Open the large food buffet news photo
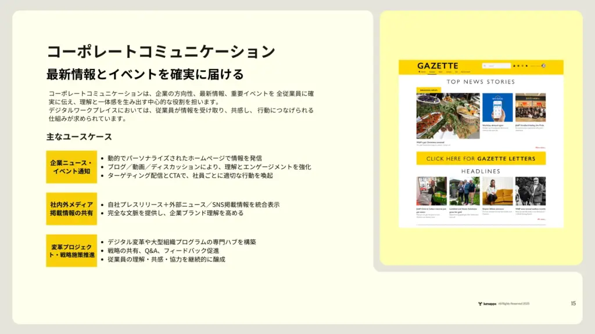Viewport: 595px width, 334px height. (448, 116)
